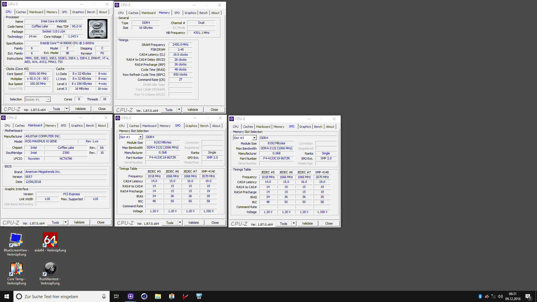Click the taskbar search box
The image size is (537, 302).
coord(62,296)
